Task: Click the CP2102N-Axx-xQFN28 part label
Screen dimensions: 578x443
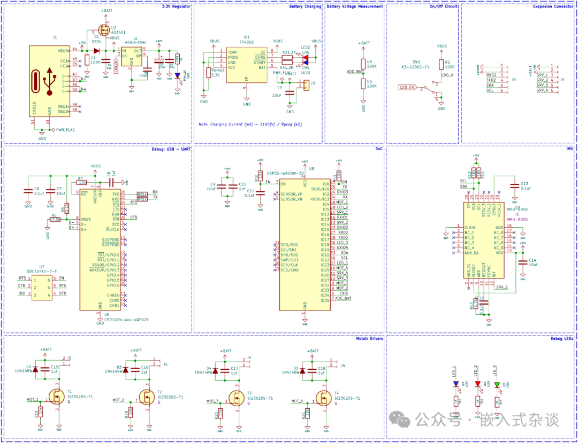Action: pos(126,320)
